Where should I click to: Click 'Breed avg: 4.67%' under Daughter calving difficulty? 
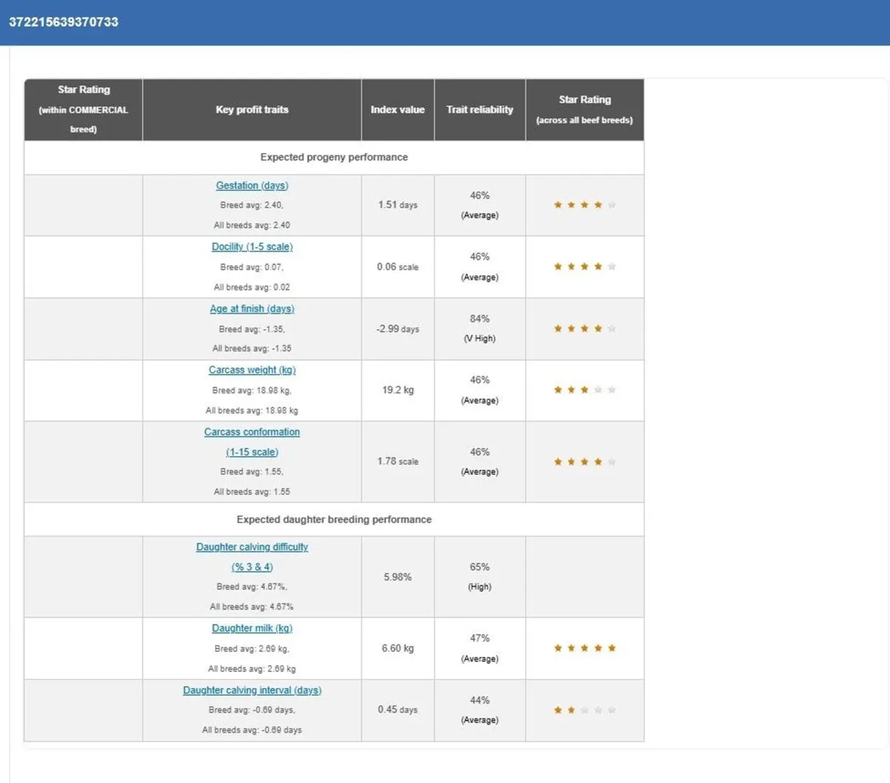251,587
